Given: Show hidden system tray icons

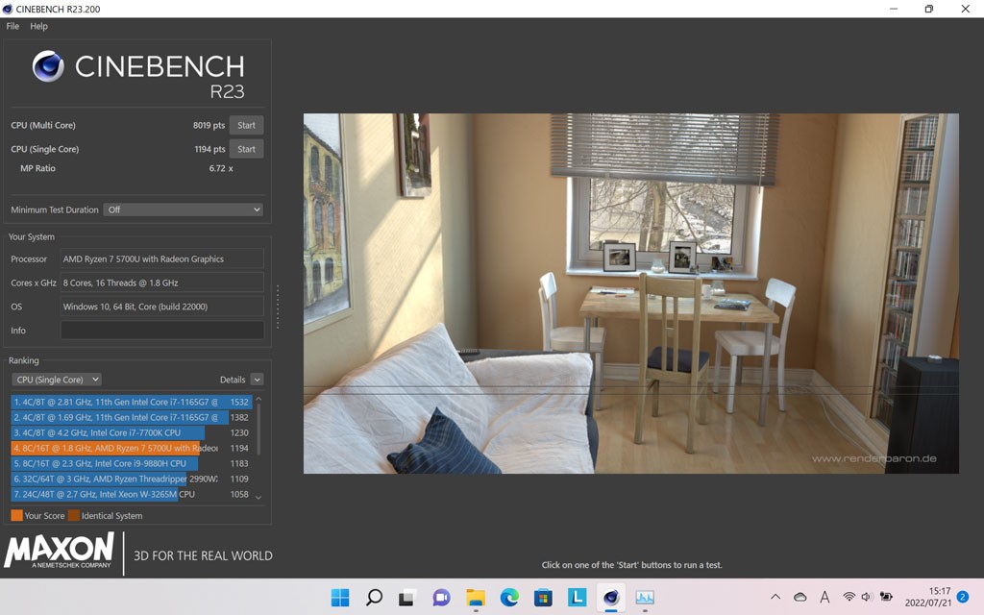Looking at the screenshot, I should pos(775,598).
